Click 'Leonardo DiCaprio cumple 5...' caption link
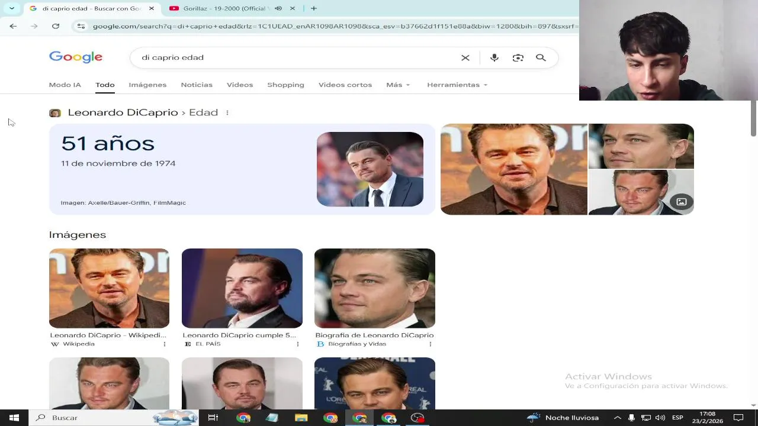The height and width of the screenshot is (426, 758). [239, 335]
